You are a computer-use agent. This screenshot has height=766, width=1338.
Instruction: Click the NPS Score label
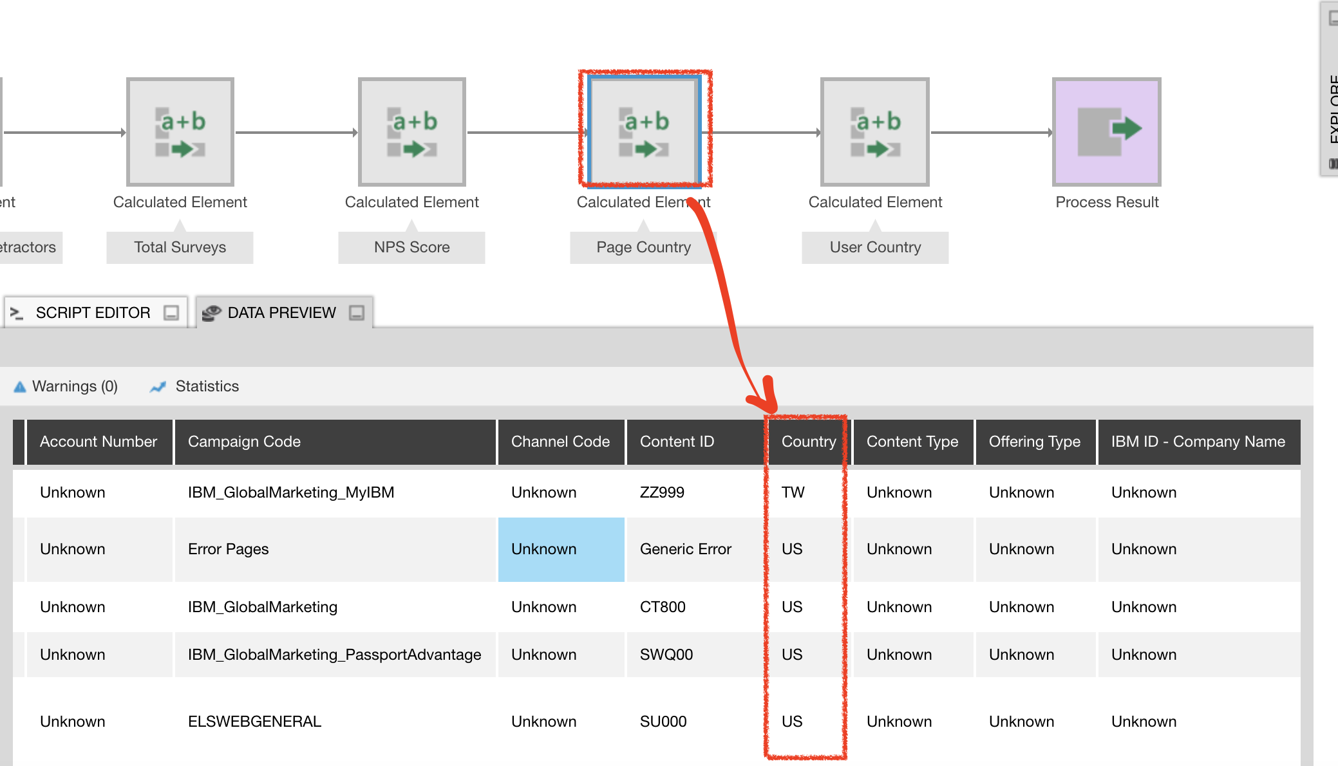pyautogui.click(x=412, y=247)
